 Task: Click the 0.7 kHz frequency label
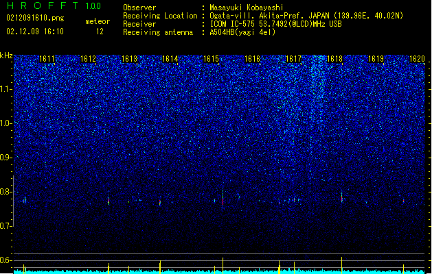(x=6, y=226)
